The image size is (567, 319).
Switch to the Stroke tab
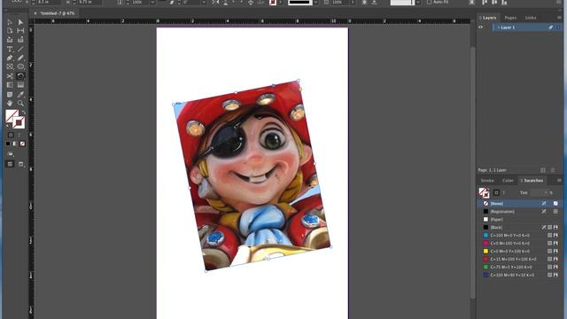pyautogui.click(x=487, y=180)
